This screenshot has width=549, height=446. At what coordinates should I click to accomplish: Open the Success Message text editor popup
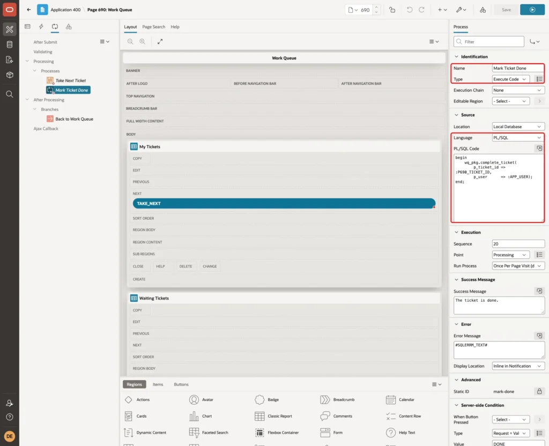pos(539,291)
